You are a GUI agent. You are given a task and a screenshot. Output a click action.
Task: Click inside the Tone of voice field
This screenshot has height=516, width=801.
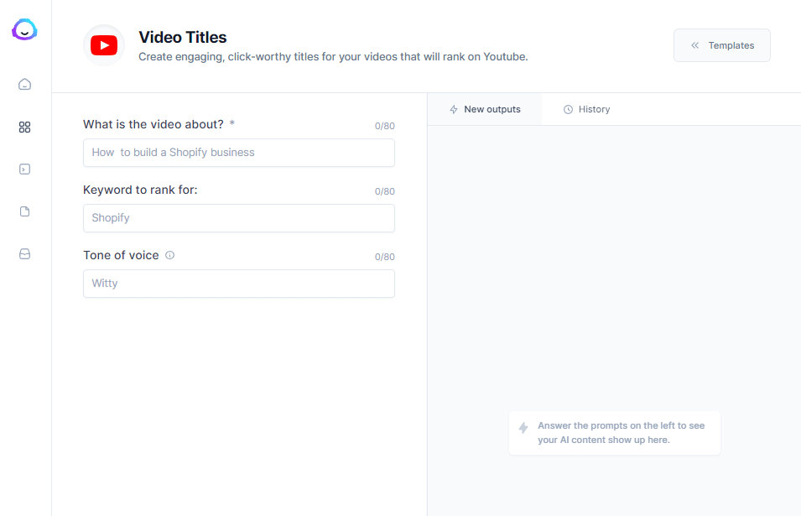[x=238, y=284]
